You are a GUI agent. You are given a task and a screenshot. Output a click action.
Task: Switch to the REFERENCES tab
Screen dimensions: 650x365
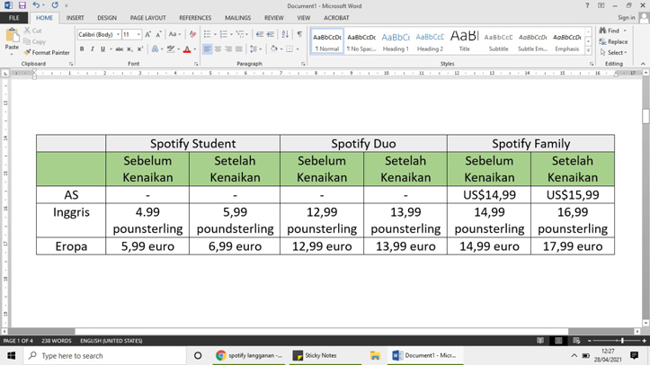pos(195,18)
